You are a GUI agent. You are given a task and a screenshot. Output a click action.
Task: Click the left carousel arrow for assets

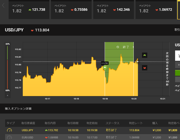point(3,5)
